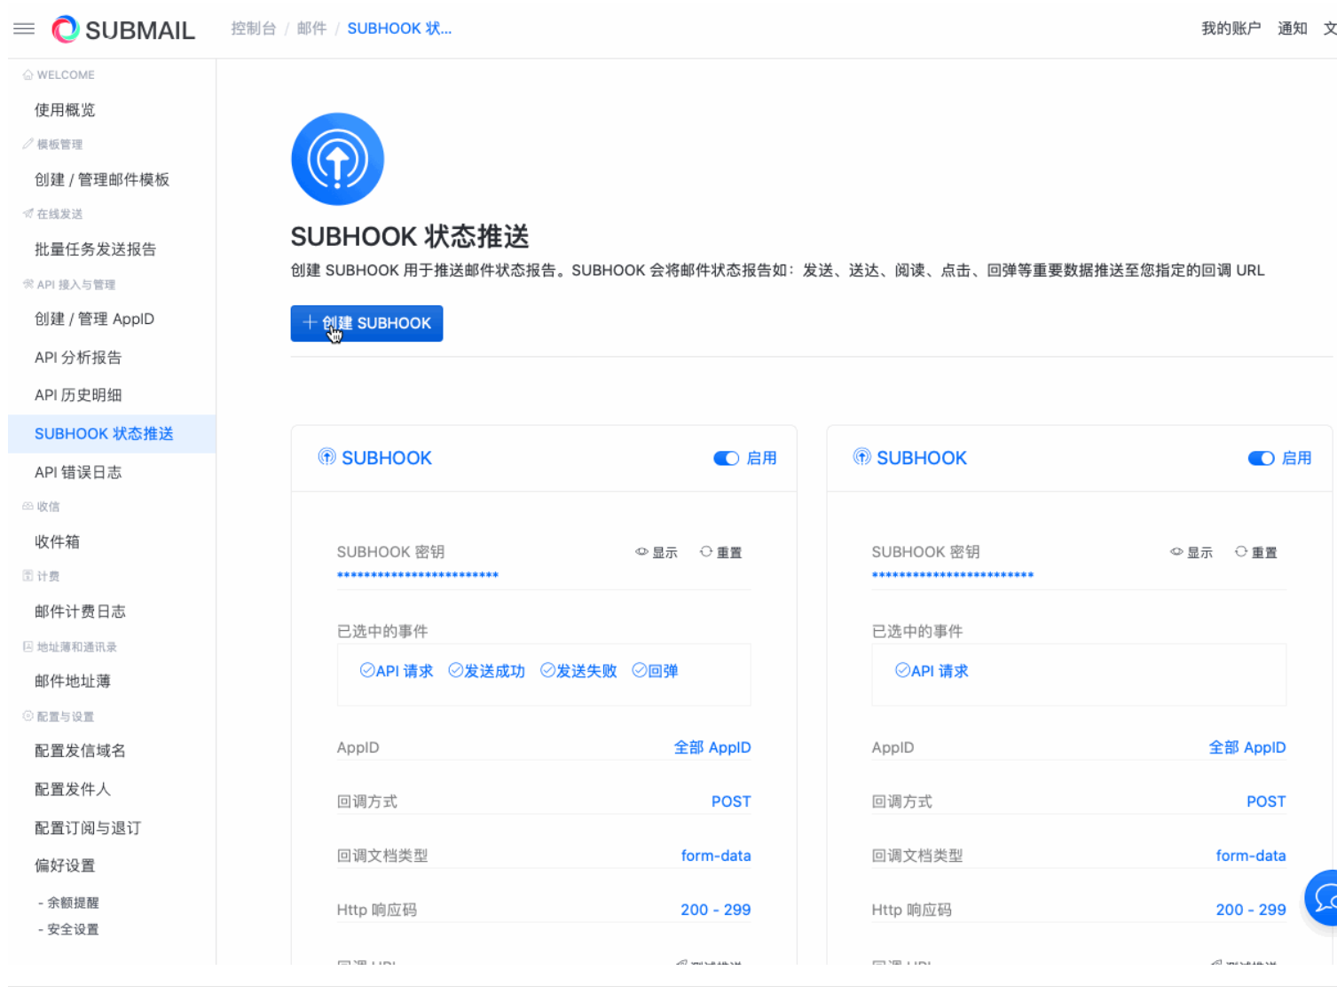The image size is (1337, 994).
Task: Click the SUBMAIL logo
Action: pyautogui.click(x=123, y=29)
